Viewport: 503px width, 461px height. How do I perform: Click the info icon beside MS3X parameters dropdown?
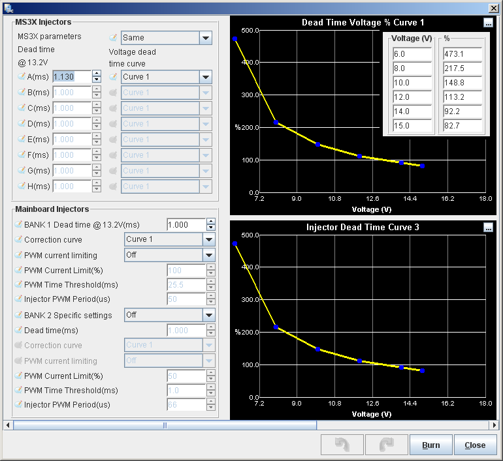coord(113,38)
